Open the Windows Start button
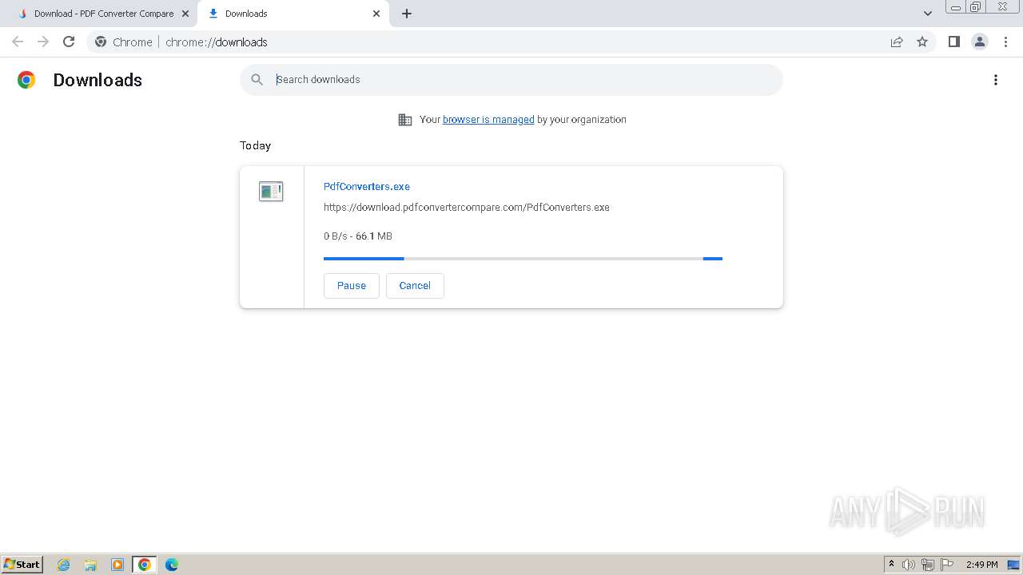The height and width of the screenshot is (575, 1023). click(22, 565)
